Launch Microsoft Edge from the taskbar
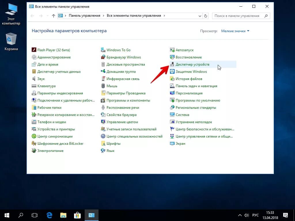The width and height of the screenshot is (295, 221). click(49, 215)
